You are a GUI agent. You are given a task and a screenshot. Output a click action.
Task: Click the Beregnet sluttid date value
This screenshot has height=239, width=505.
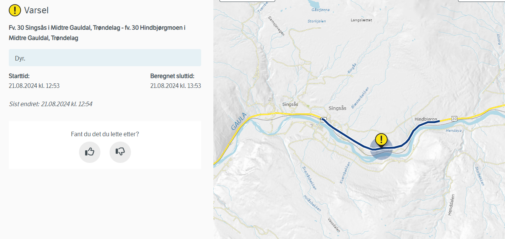[176, 86]
